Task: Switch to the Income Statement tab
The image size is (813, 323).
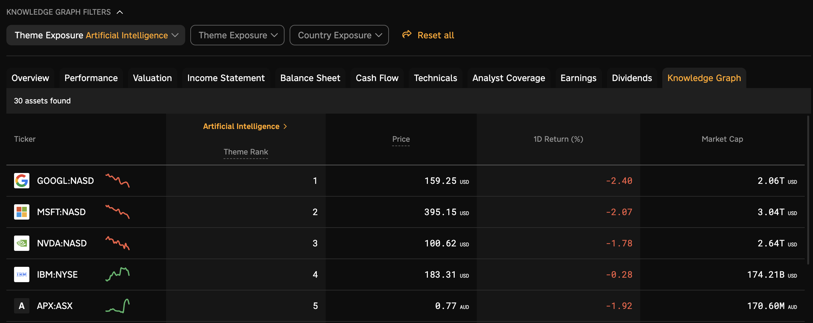Action: [x=226, y=78]
